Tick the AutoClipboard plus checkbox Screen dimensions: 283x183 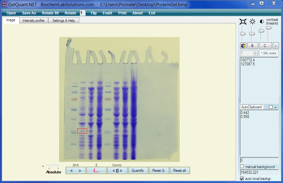point(271,107)
